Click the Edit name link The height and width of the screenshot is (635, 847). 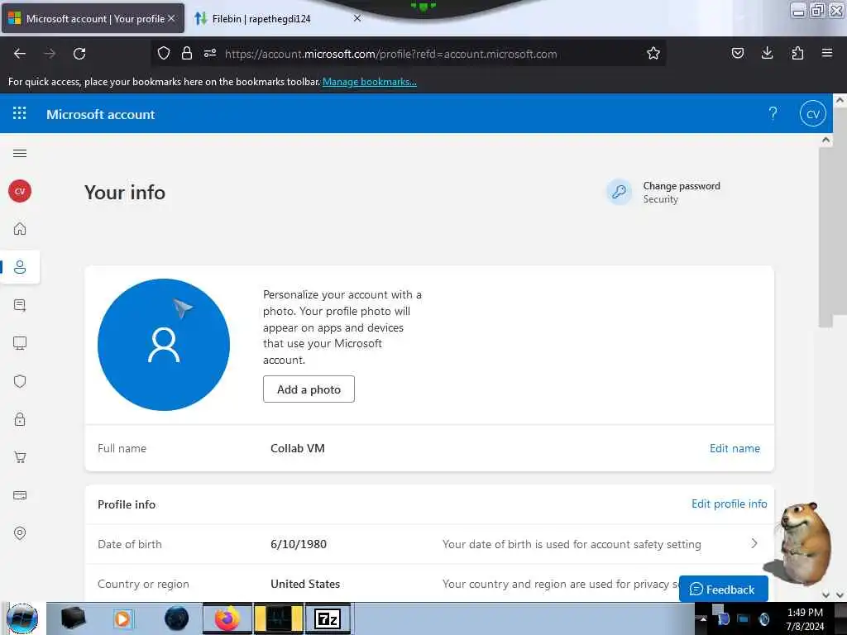coord(735,448)
